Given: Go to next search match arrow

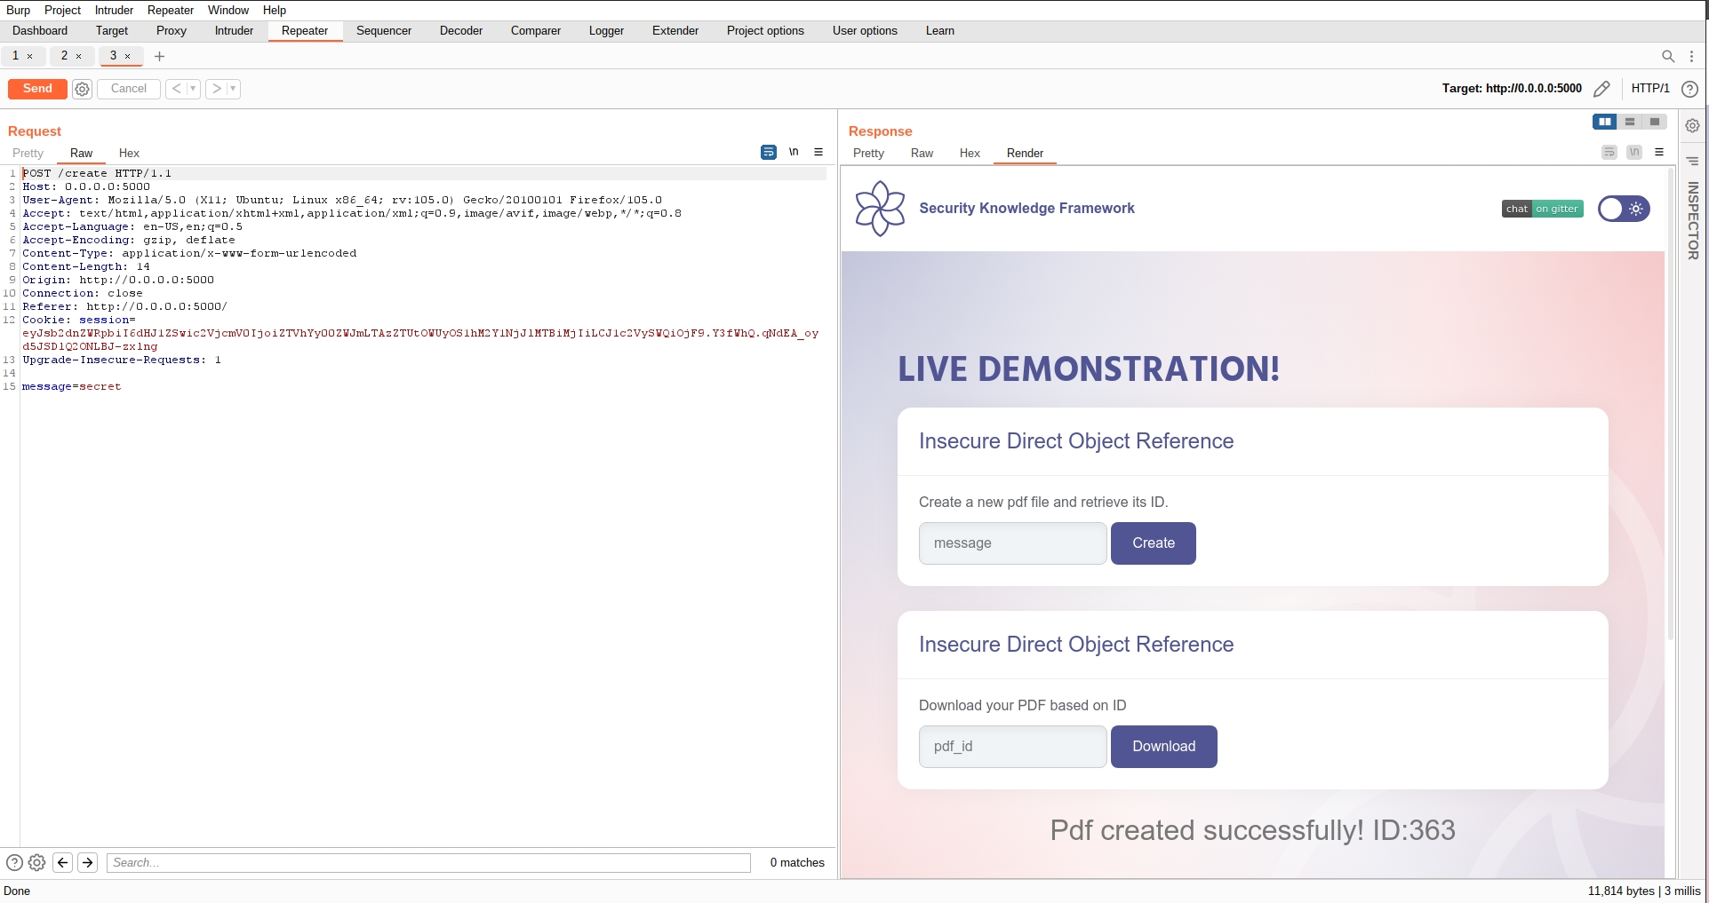Looking at the screenshot, I should pos(88,862).
